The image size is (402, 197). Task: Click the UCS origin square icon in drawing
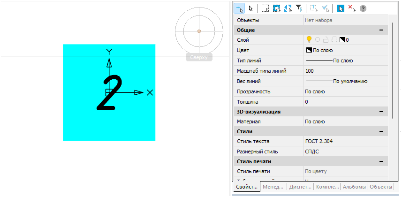(109, 92)
